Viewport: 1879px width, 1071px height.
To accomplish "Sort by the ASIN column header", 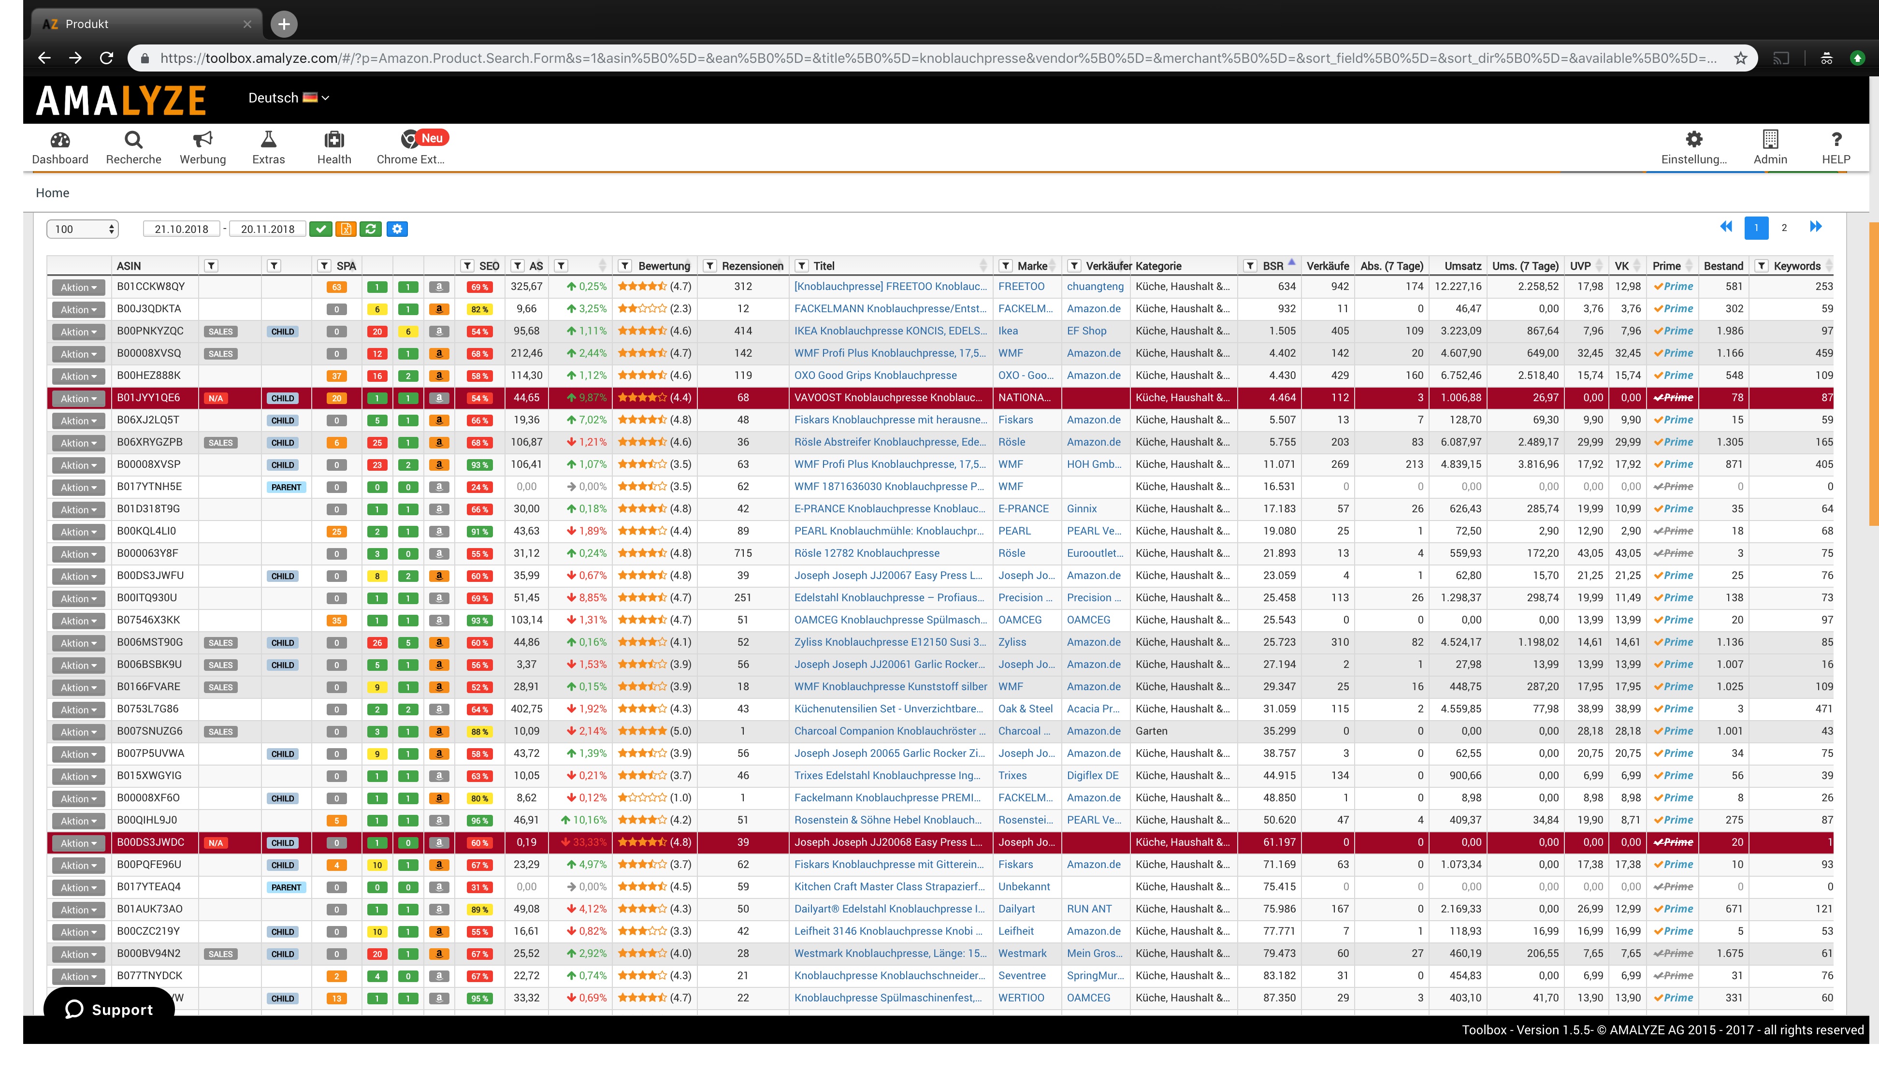I will (129, 265).
